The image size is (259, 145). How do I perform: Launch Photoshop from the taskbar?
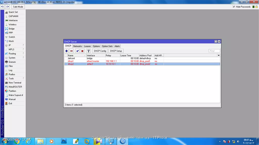tap(64, 141)
